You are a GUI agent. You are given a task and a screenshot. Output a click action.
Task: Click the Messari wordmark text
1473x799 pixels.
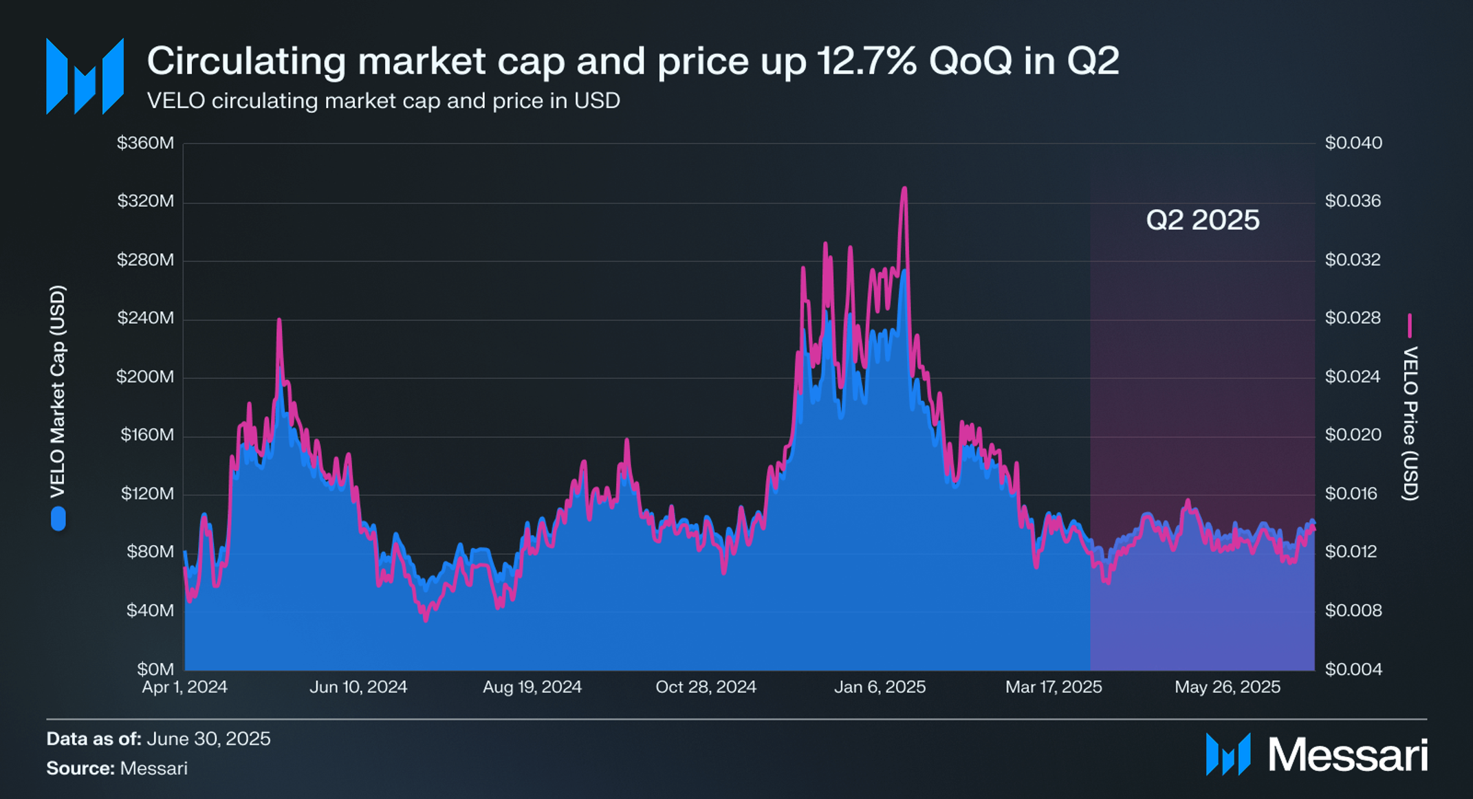(1348, 755)
